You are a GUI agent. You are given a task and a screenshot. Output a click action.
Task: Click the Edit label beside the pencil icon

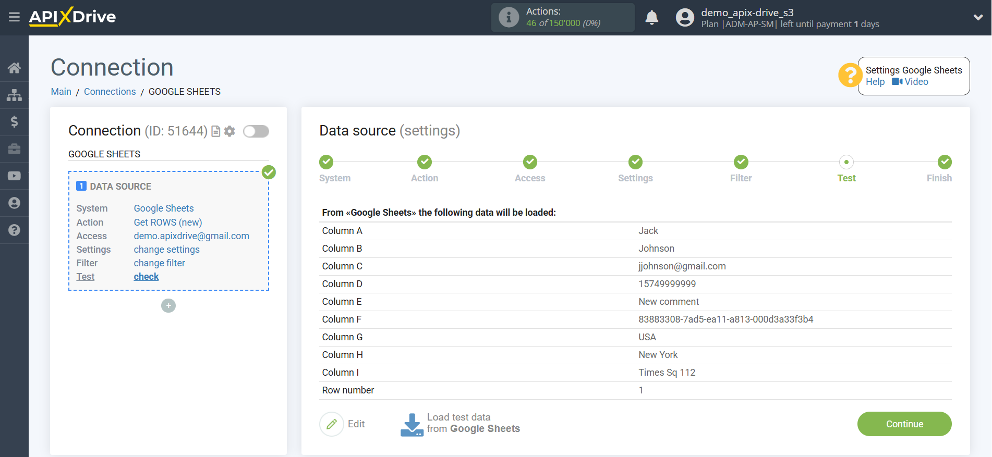tap(356, 424)
